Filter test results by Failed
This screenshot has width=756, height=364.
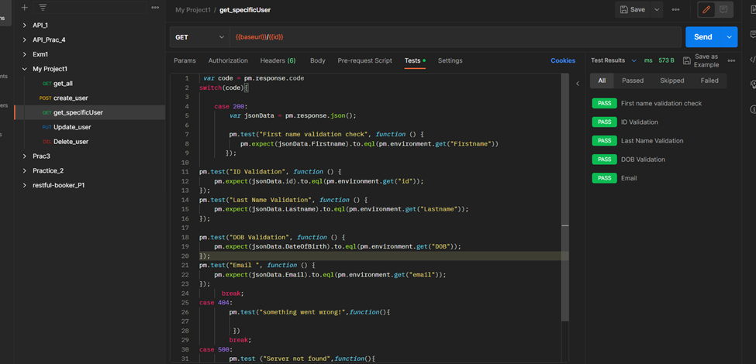click(x=709, y=81)
